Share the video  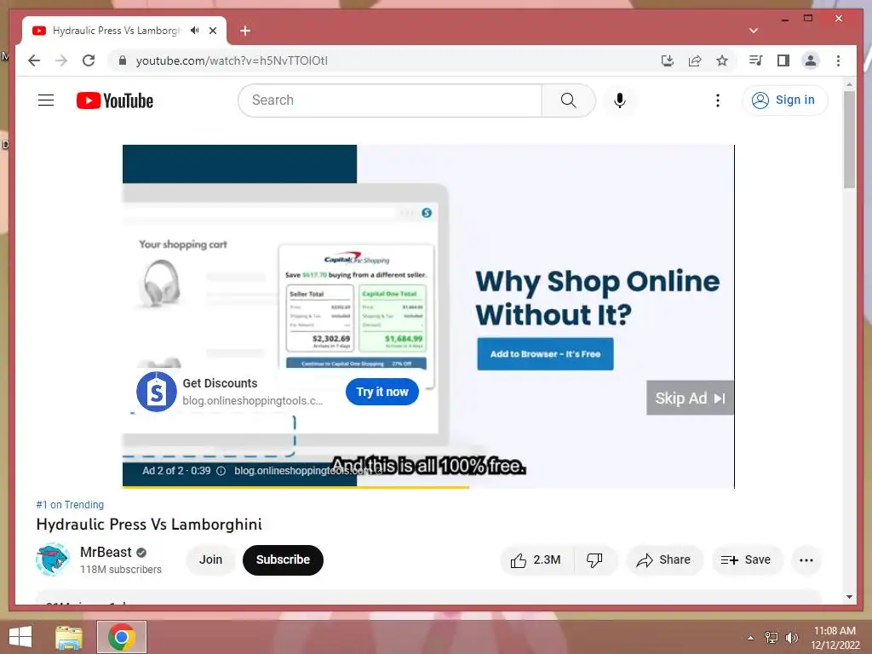coord(664,560)
